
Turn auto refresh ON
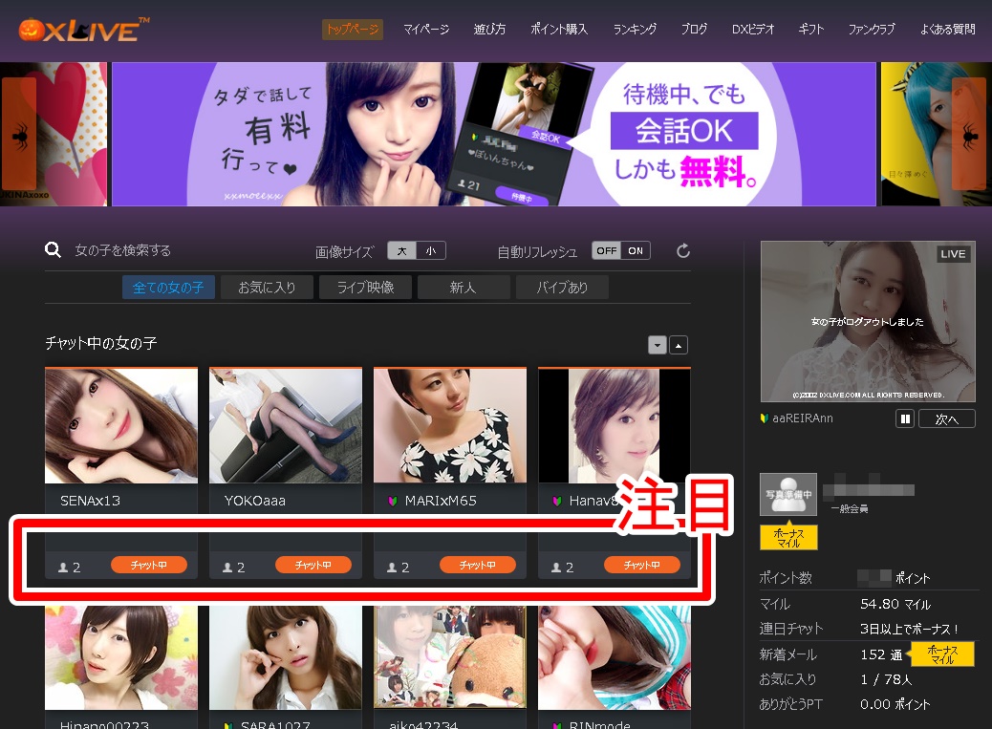pos(636,251)
